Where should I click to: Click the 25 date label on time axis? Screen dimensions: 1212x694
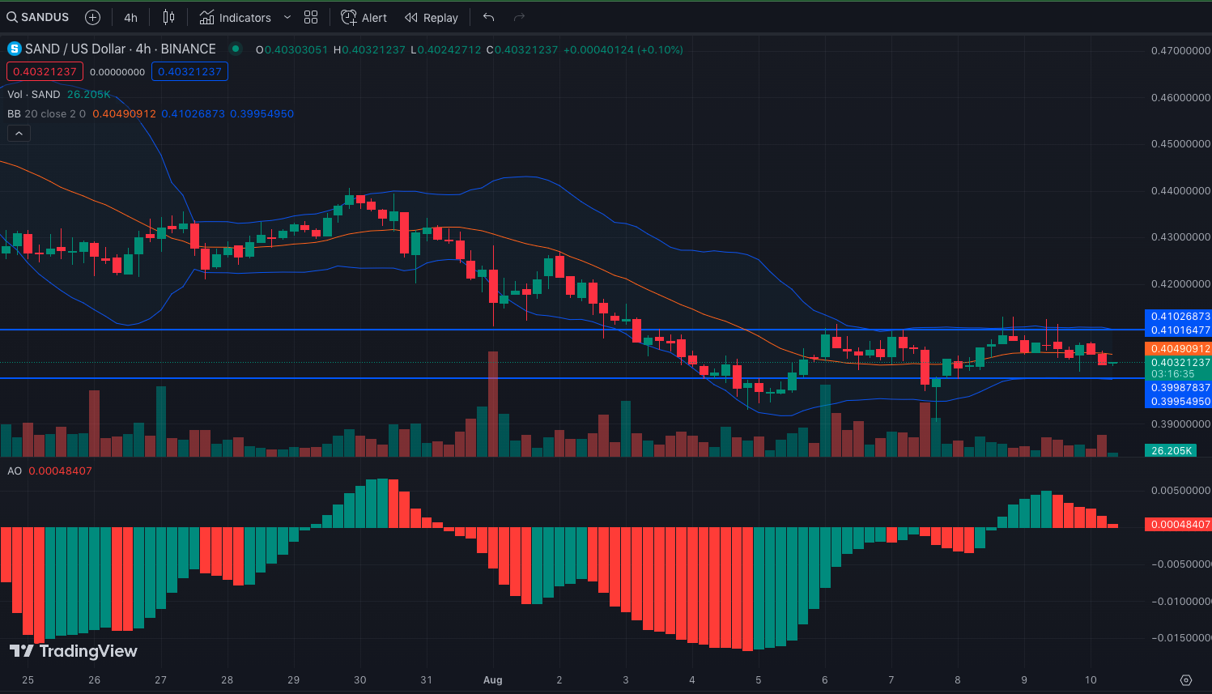[28, 679]
